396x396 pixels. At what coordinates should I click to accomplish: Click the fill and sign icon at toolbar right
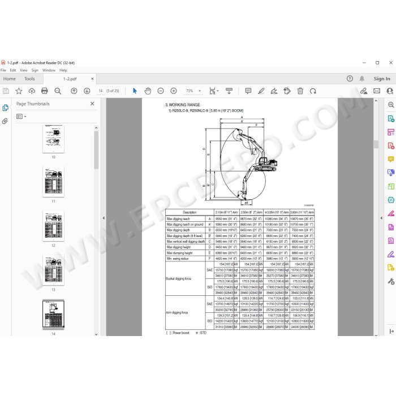point(364,91)
